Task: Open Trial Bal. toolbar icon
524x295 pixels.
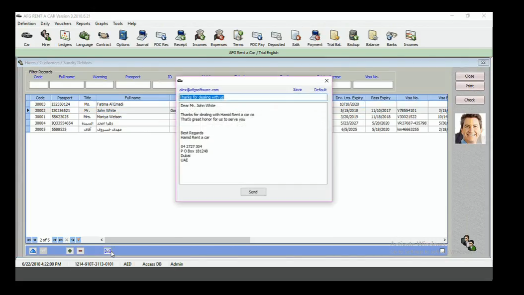Action: [334, 38]
